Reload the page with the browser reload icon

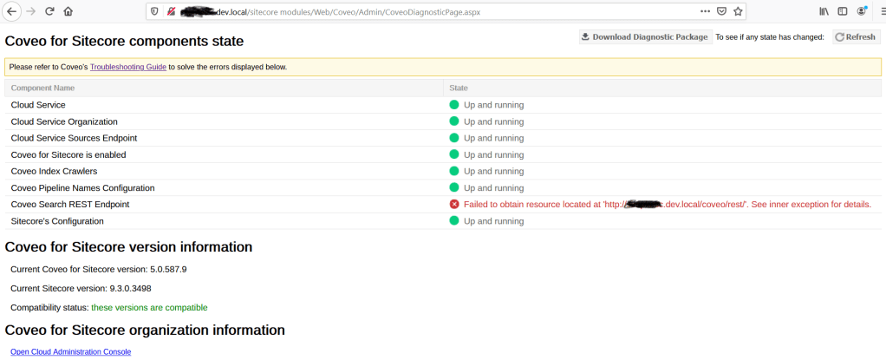pyautogui.click(x=49, y=11)
